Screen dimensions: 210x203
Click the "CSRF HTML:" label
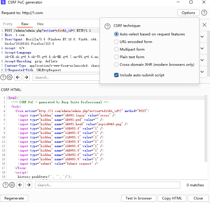pyautogui.click(x=11, y=90)
